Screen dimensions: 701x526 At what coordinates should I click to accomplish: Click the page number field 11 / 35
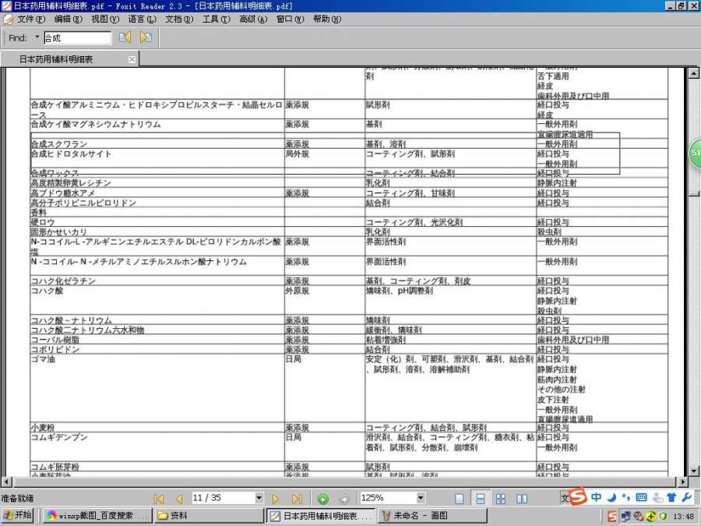[223, 498]
